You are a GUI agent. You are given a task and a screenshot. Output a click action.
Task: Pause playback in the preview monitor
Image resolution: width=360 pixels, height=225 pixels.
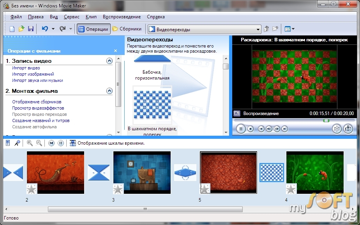241,129
